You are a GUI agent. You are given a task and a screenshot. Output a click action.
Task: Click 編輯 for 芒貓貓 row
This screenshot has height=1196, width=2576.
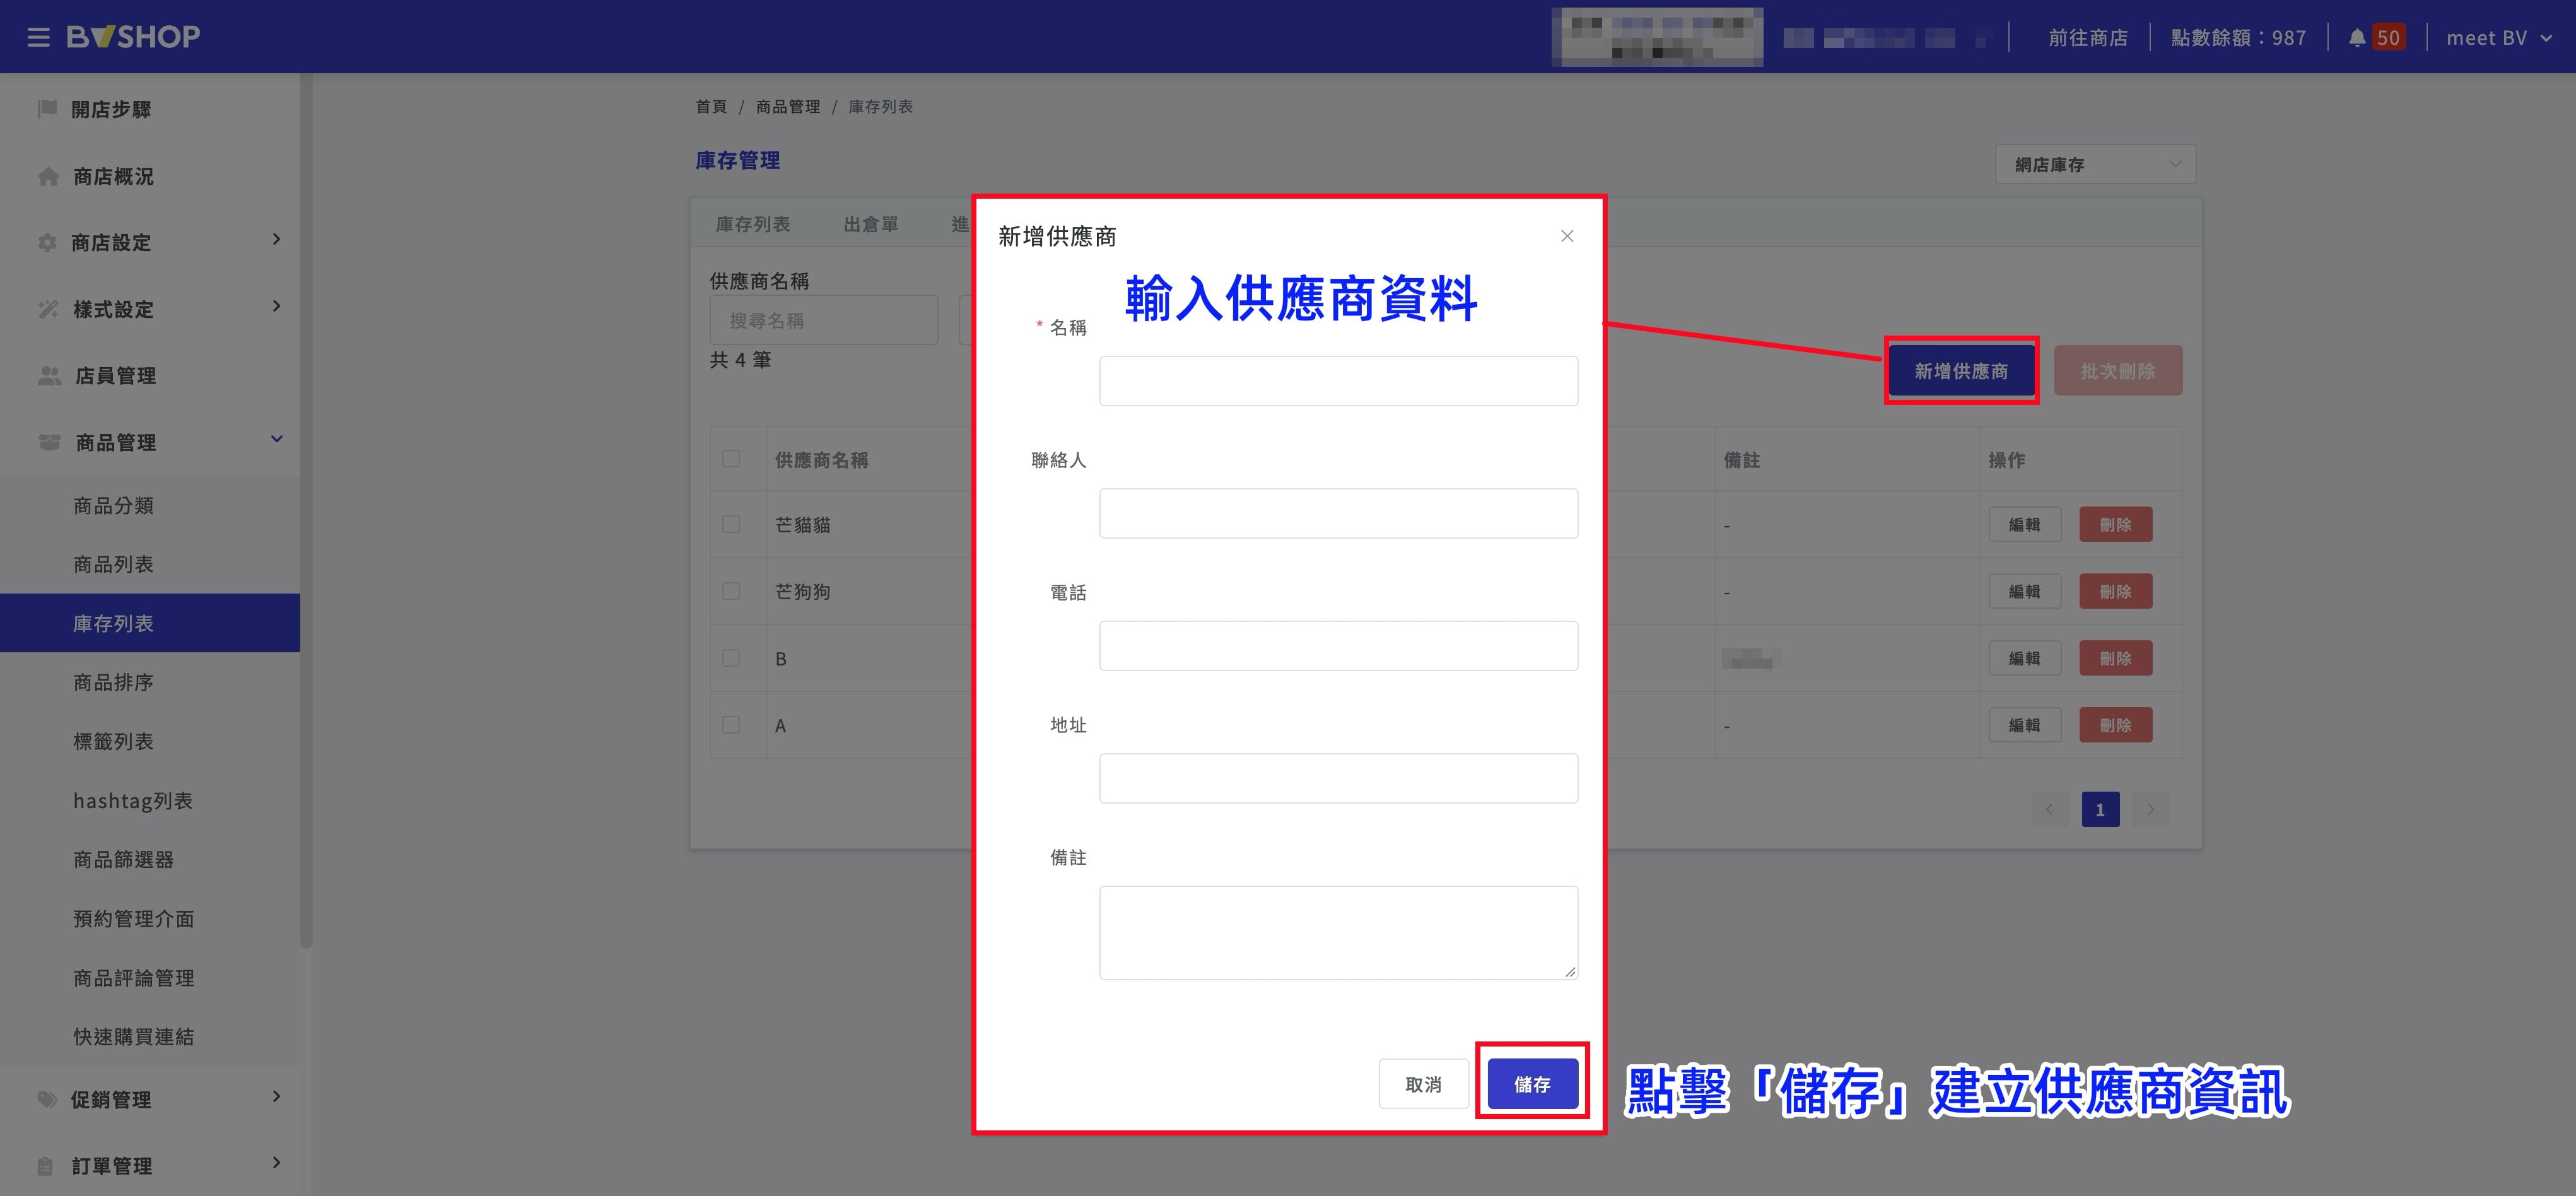(x=2024, y=525)
